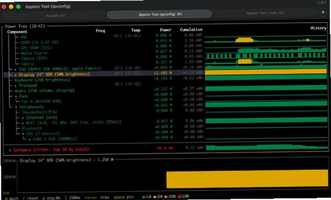This screenshot has width=331, height=200.
Task: Click the 29°C (28-30) SSD temperature
Action: click(x=128, y=68)
